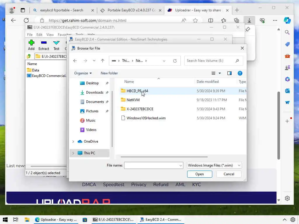Open the Windows Image Files type dropdown
The height and width of the screenshot is (224, 299).
point(239,165)
